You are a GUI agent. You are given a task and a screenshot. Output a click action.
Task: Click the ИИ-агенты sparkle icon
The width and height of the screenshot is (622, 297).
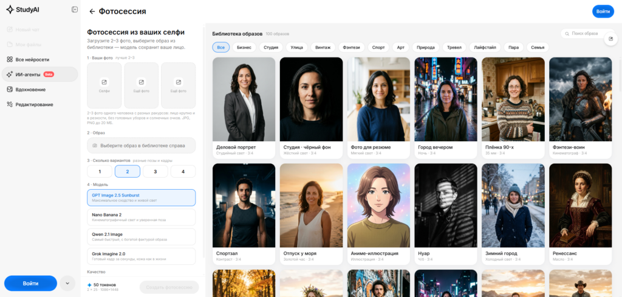click(10, 74)
